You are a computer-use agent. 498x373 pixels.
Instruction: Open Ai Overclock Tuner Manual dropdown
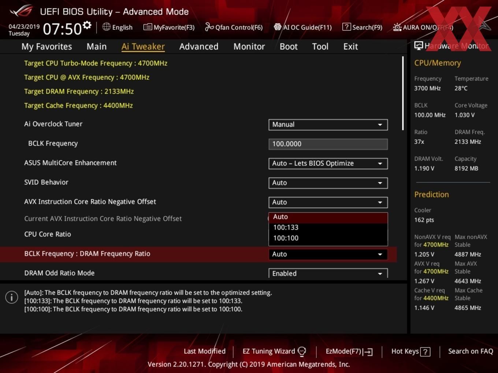pyautogui.click(x=328, y=124)
